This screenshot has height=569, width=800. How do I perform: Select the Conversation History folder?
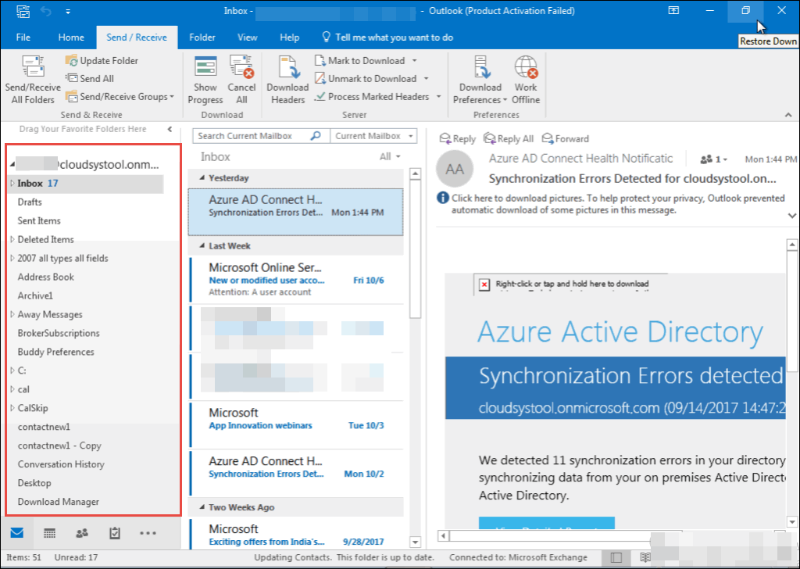[61, 464]
